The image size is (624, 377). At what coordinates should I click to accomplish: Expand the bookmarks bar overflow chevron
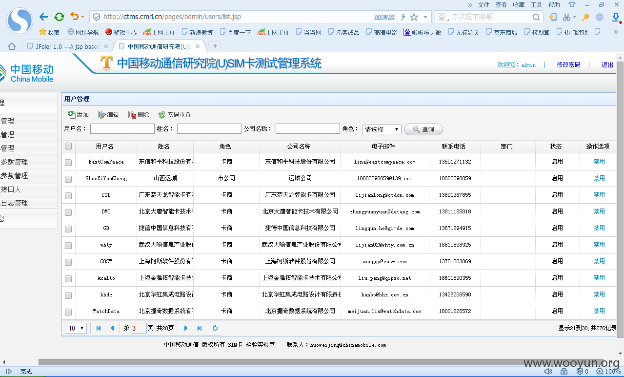[x=616, y=32]
